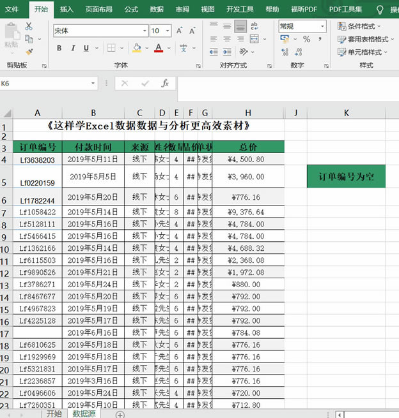Click the 套用表格格式 button

pos(363,39)
